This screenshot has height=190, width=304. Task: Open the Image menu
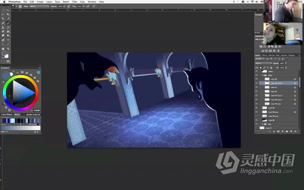pos(40,2)
